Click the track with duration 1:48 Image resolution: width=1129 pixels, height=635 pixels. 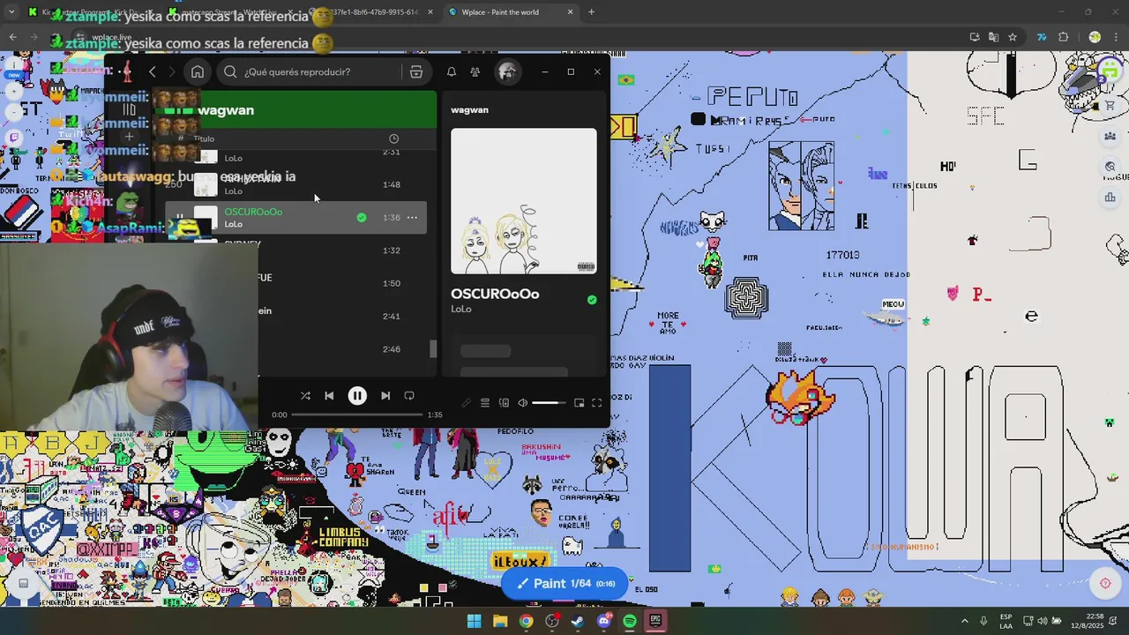point(295,184)
